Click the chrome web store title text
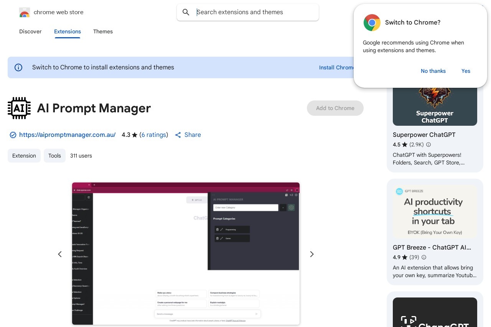This screenshot has height=327, width=491. click(x=59, y=12)
